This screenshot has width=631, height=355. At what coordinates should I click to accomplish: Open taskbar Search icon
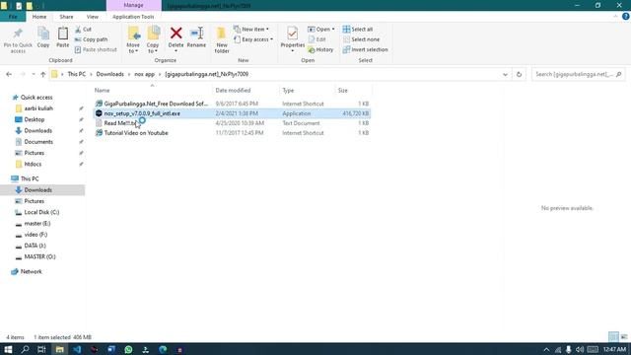click(25, 349)
